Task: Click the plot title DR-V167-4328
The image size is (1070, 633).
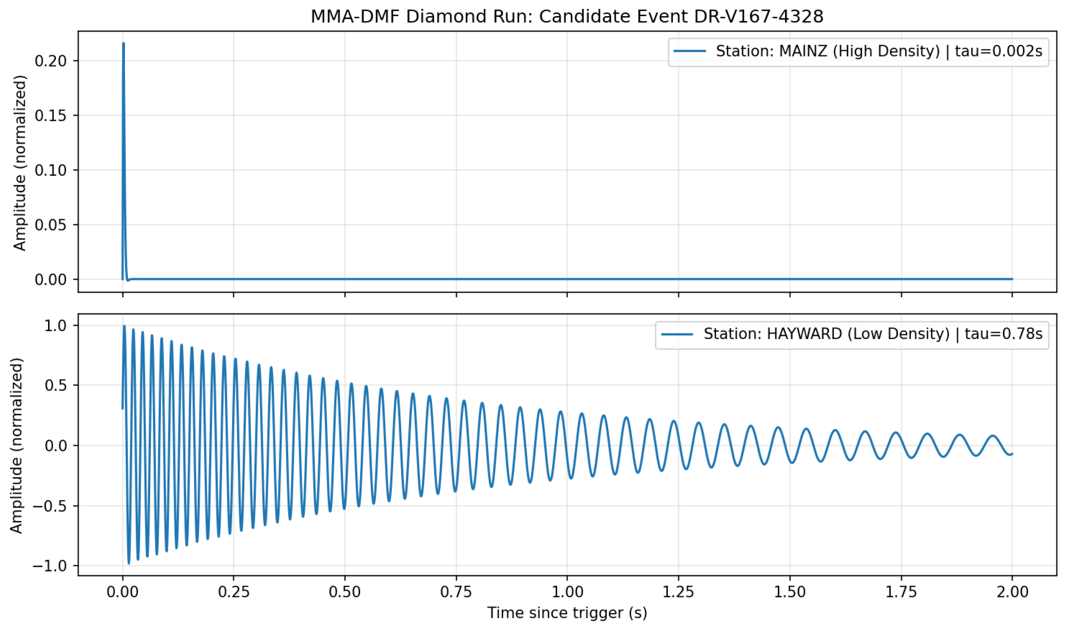Action: click(x=567, y=17)
